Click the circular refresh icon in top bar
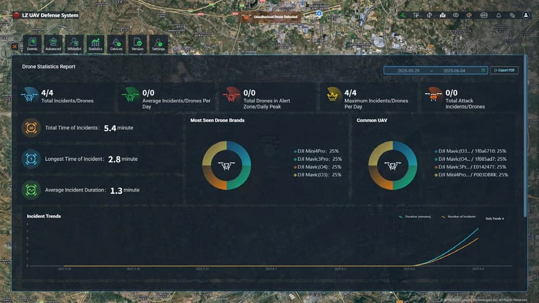The image size is (539, 303). coord(429,15)
